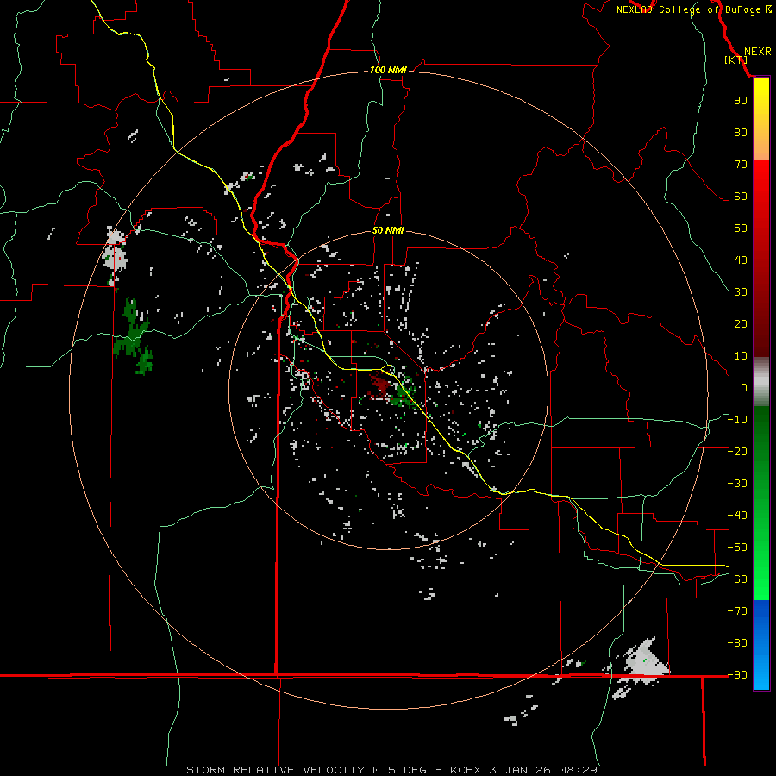Select the positive 30 scale value

click(741, 292)
